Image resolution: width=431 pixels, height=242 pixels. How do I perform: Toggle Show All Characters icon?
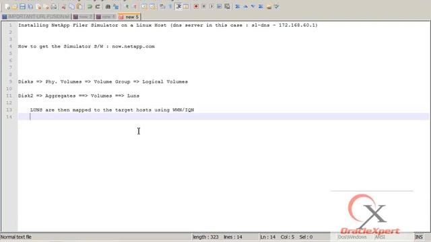[170, 7]
